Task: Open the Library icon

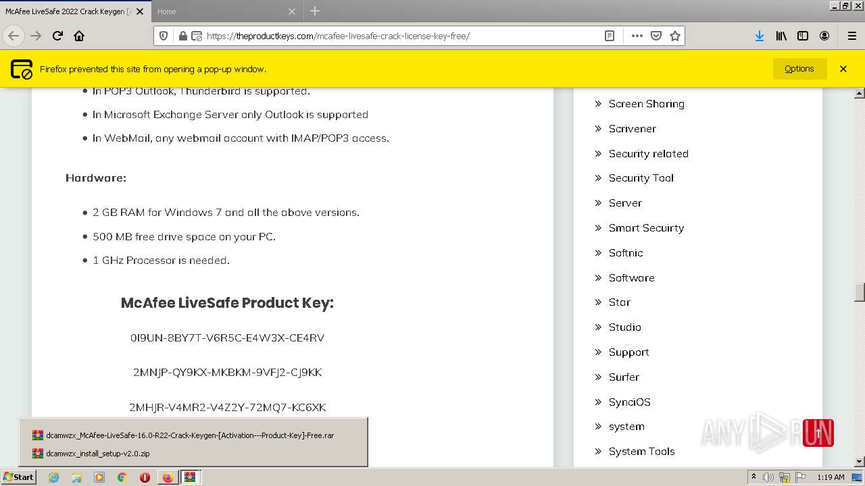Action: pyautogui.click(x=781, y=36)
